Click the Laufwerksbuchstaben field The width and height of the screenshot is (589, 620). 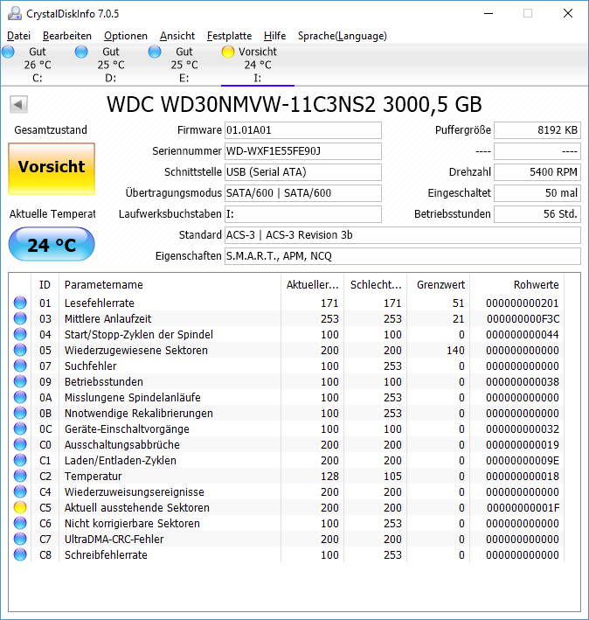click(x=303, y=214)
